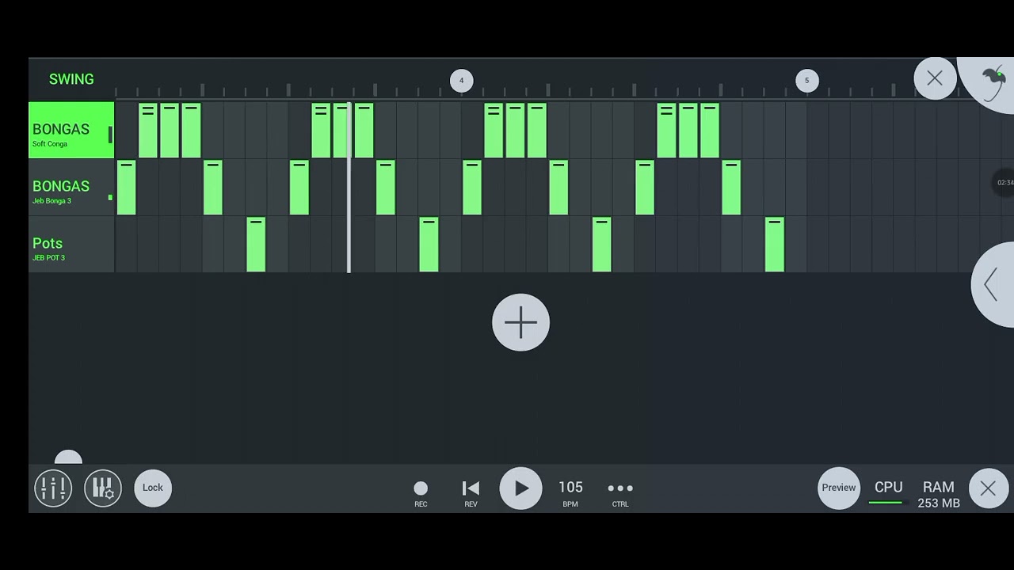Viewport: 1014px width, 570px height.
Task: Show the CPU meter
Action: 888,491
